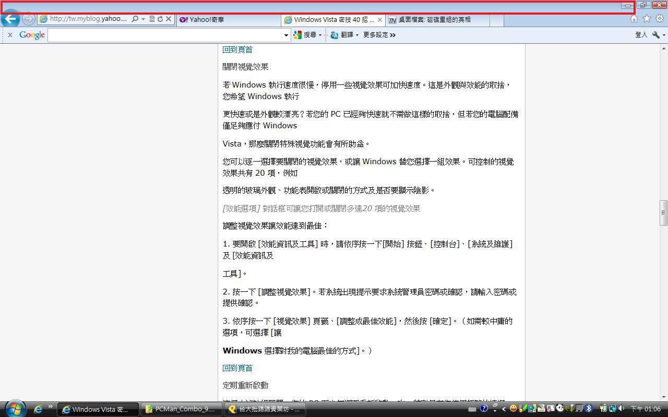
Task: Click the Google Toolbar 翻譯 button
Action: click(342, 35)
